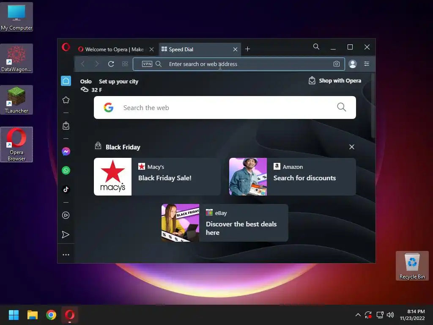
Task: Open sidebar setup three dots
Action: click(66, 255)
